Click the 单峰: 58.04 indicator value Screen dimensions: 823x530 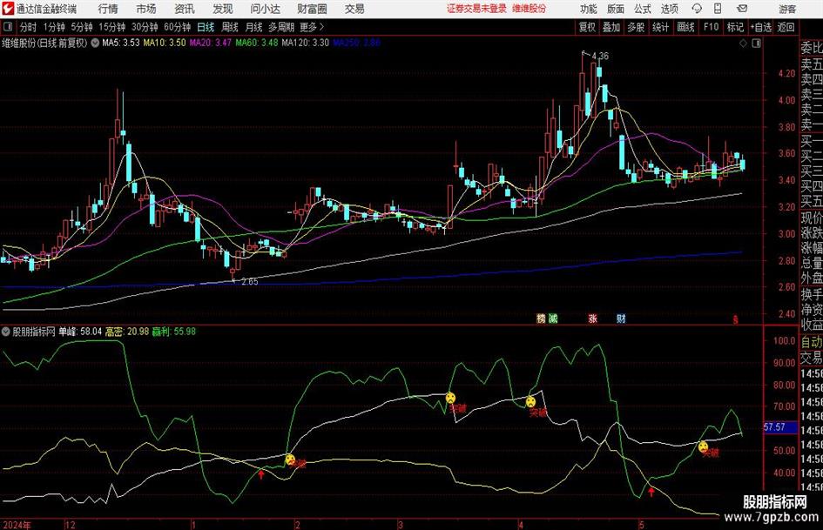[80, 332]
